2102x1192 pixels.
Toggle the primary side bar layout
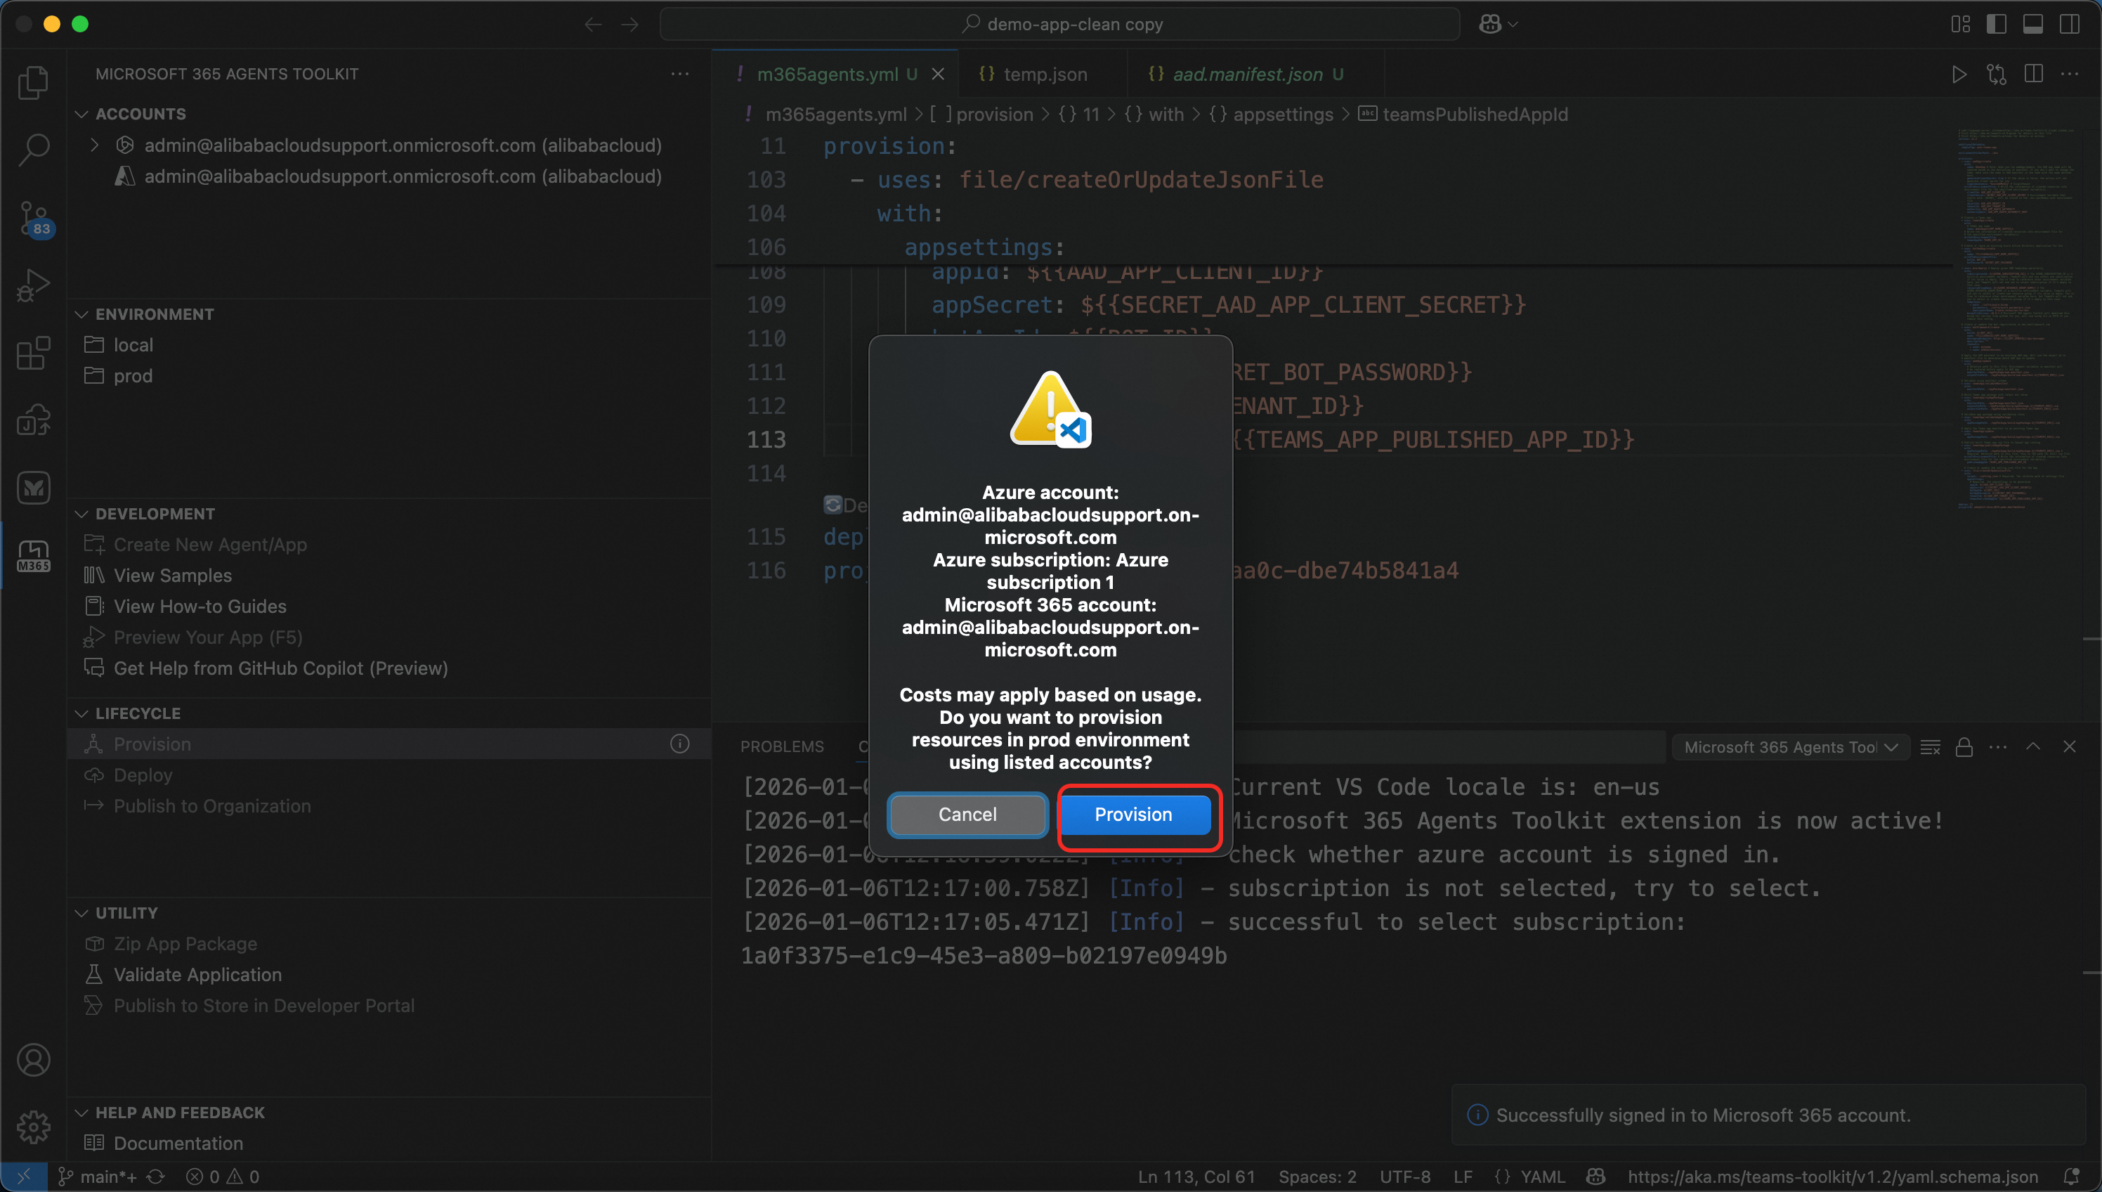click(1997, 24)
